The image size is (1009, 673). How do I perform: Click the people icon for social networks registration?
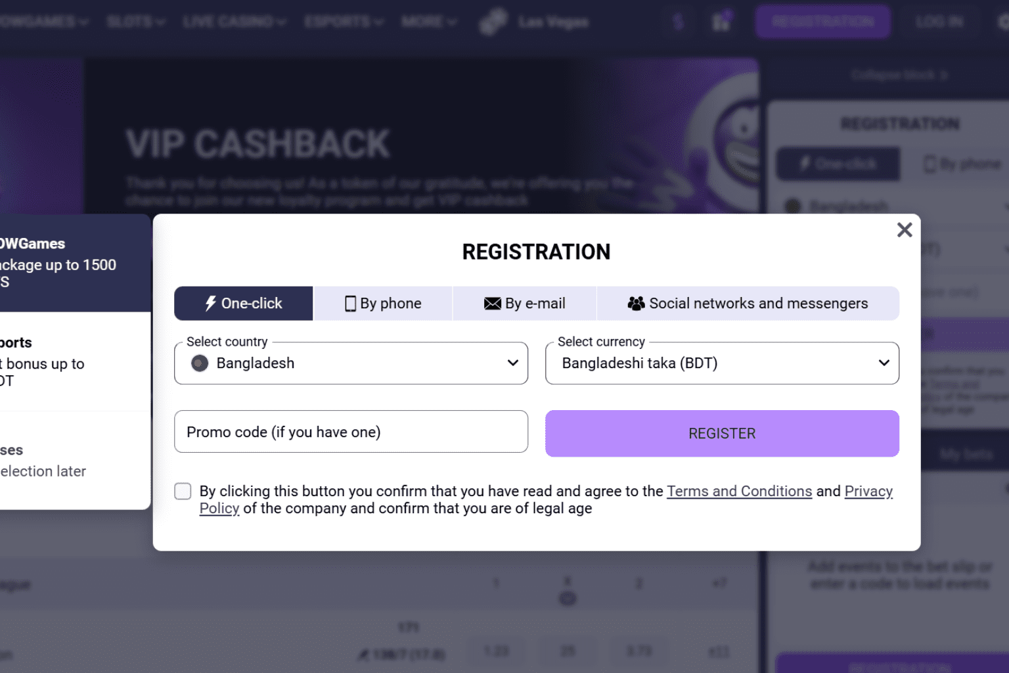(x=636, y=303)
